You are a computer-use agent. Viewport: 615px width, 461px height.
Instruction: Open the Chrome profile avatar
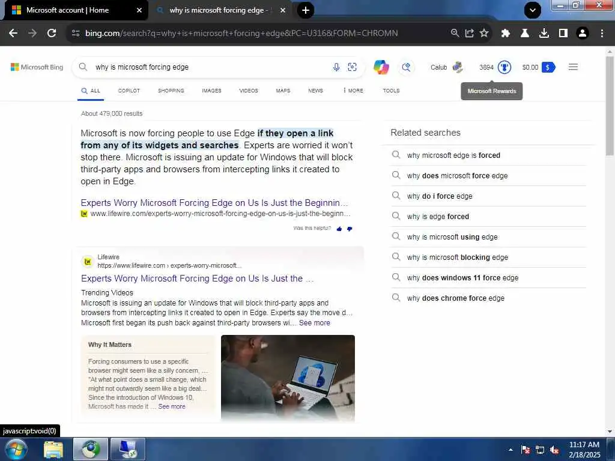tap(583, 34)
